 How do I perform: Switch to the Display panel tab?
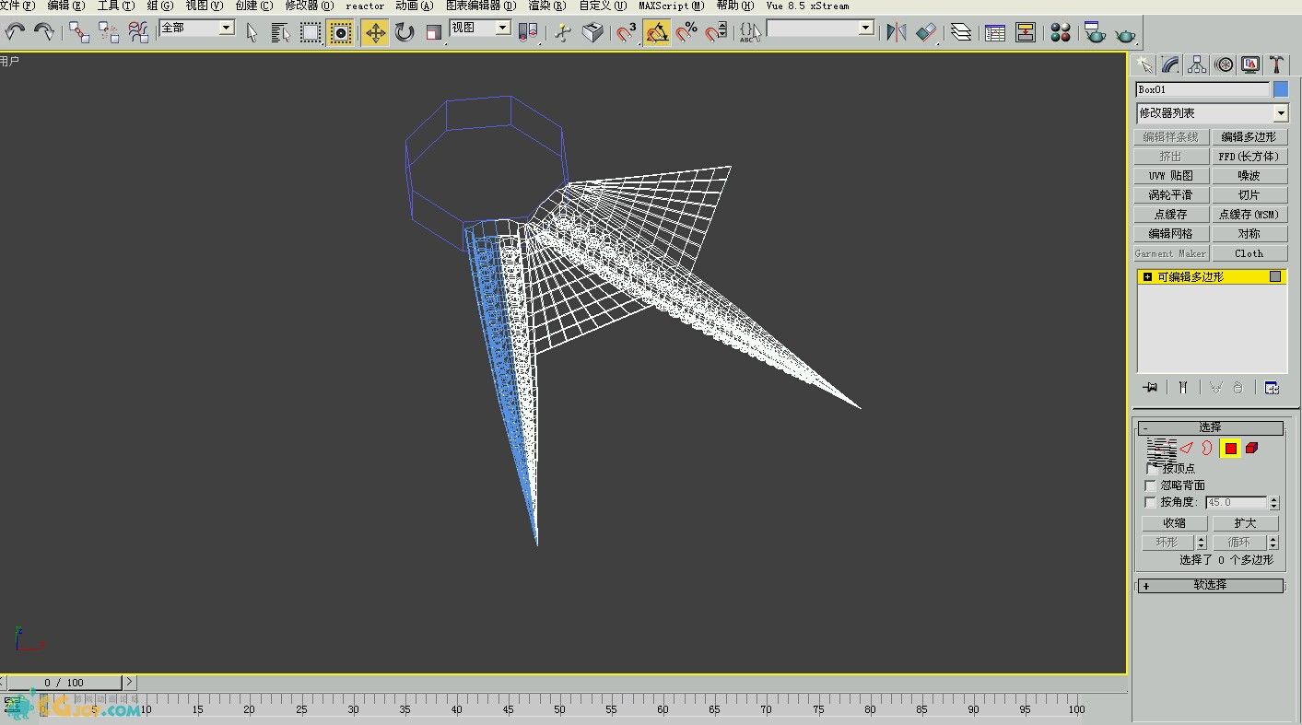[x=1250, y=64]
